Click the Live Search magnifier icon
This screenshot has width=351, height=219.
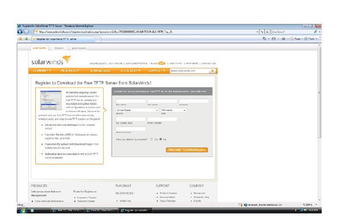(315, 31)
